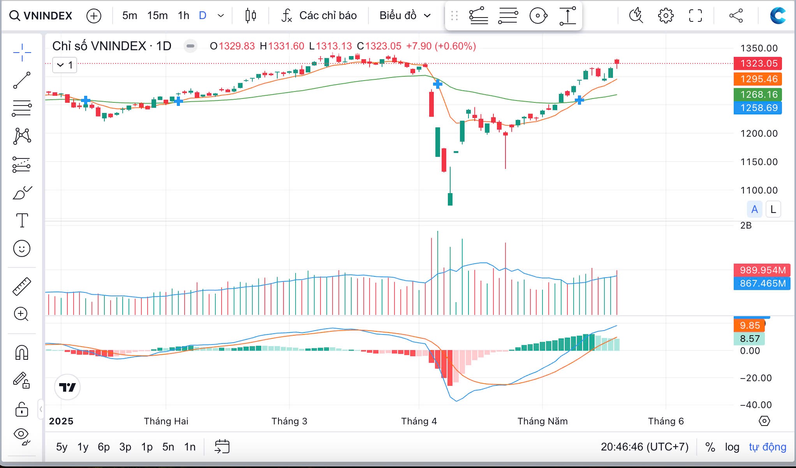Open chart settings gear
The image size is (796, 468).
pos(666,16)
